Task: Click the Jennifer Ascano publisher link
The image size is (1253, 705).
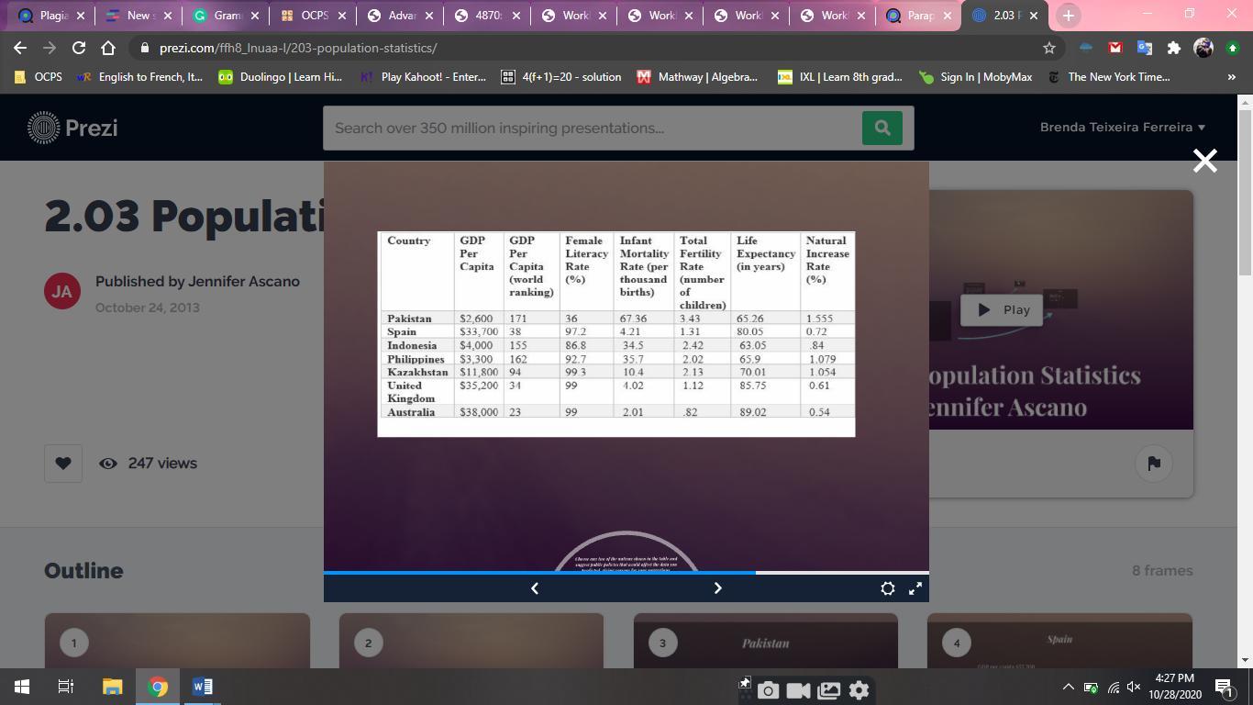Action: coord(243,281)
